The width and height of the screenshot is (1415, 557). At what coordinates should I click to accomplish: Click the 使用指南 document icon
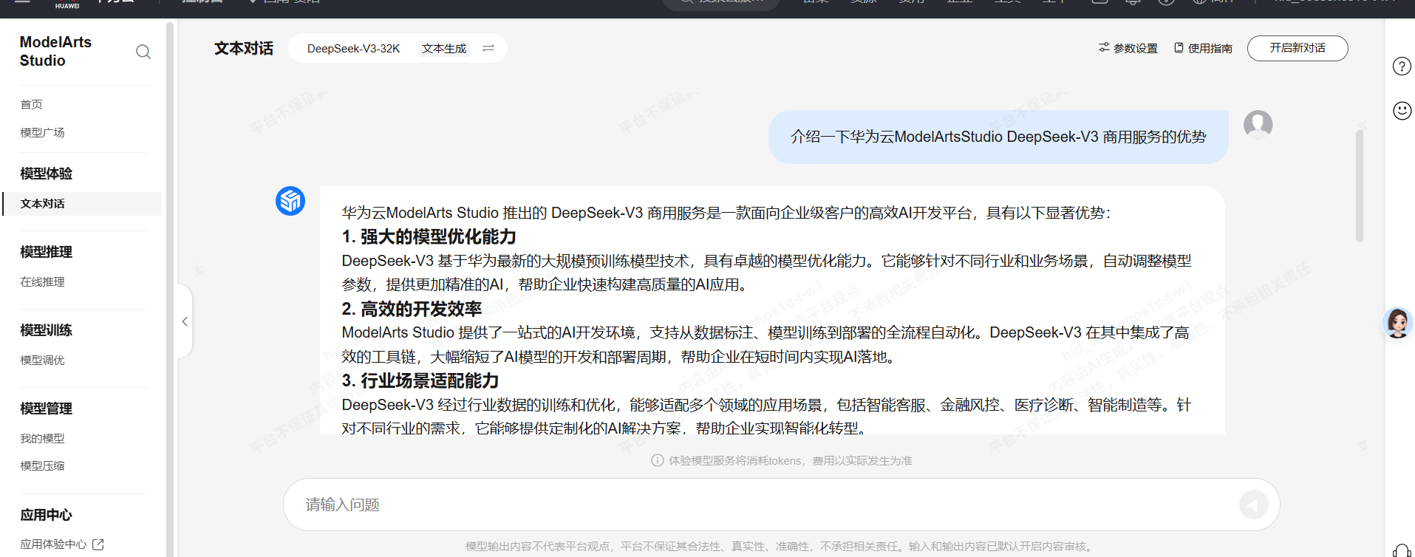tap(1179, 47)
